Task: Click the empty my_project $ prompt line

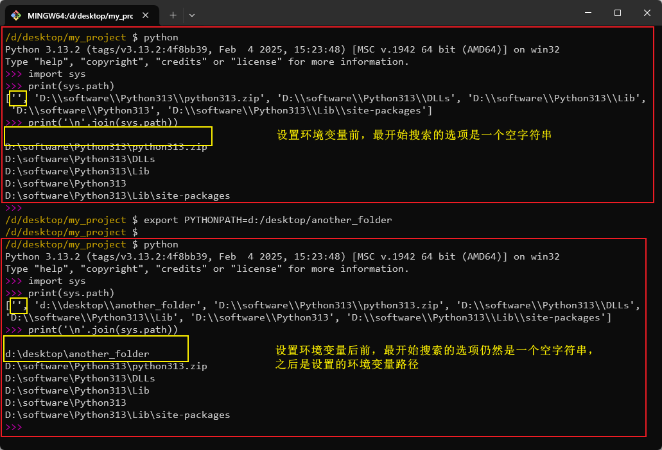Action: coord(71,232)
